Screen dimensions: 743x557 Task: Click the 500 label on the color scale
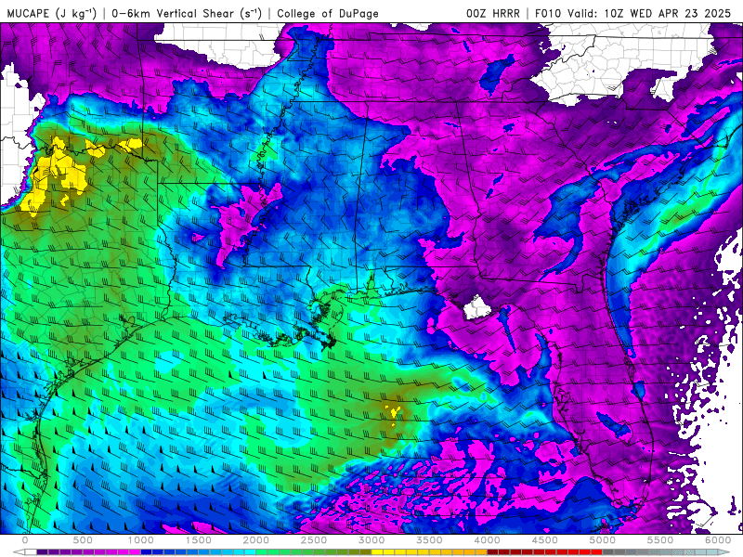83,540
